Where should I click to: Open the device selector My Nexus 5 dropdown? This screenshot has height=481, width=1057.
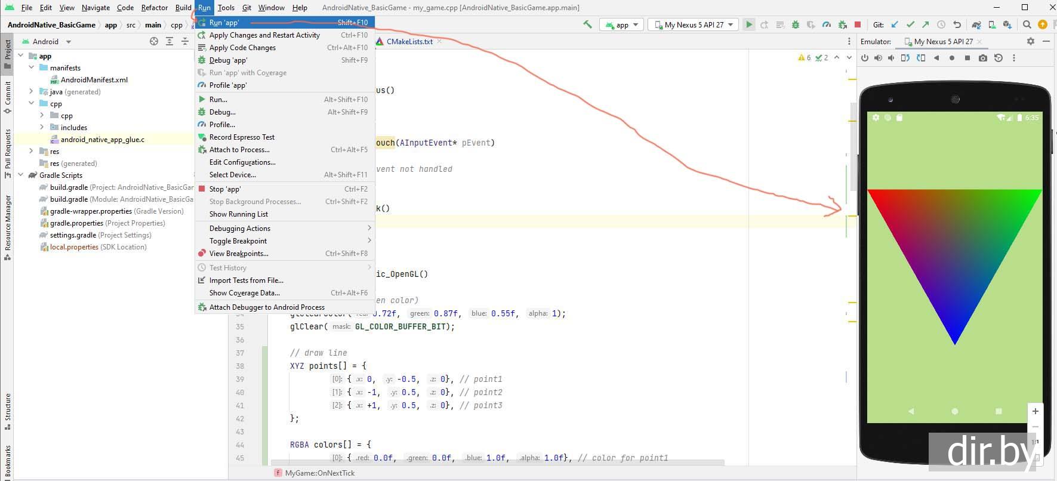click(694, 24)
